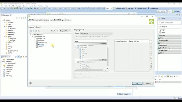Toggle the id element checkbox

(37, 47)
